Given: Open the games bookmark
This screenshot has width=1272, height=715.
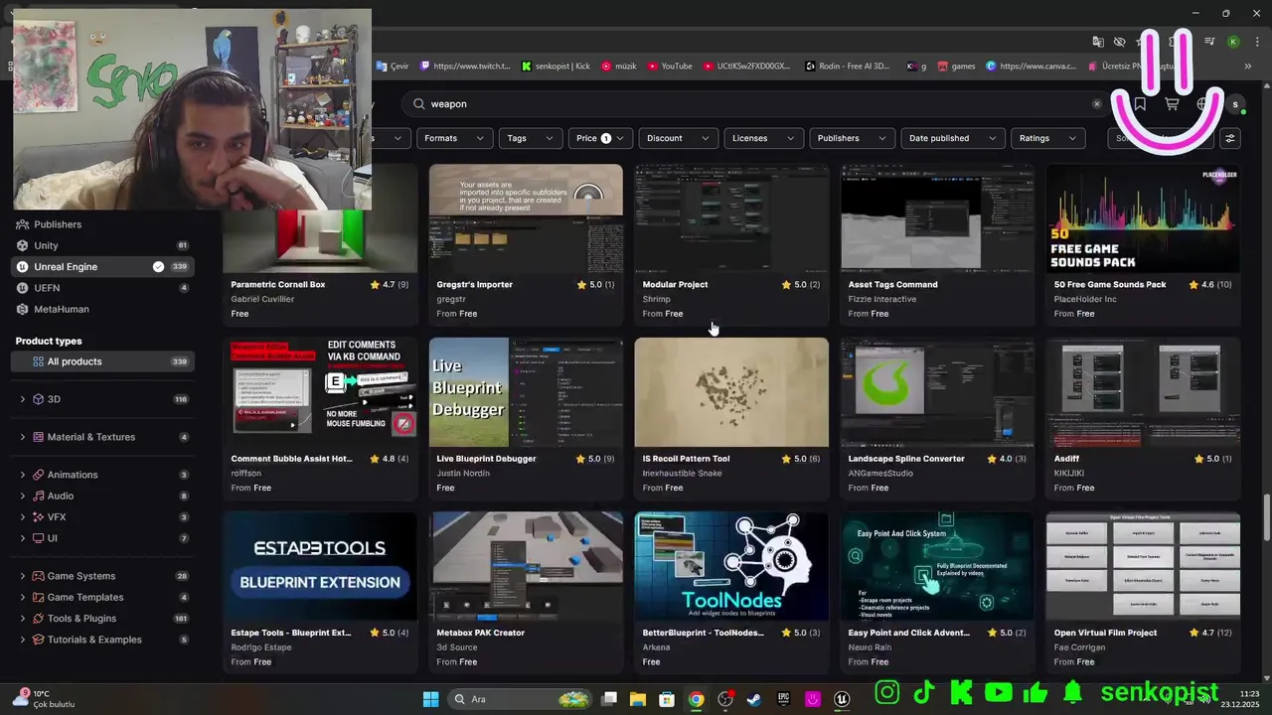Looking at the screenshot, I should point(956,67).
